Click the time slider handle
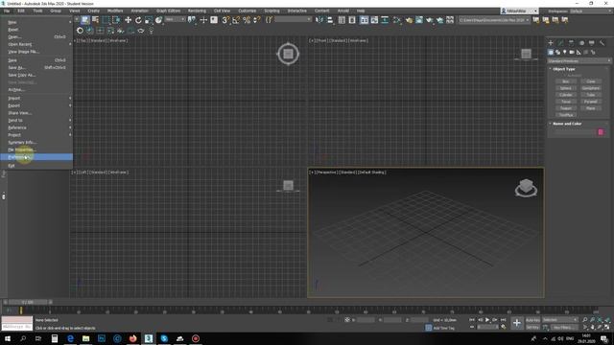 point(28,302)
